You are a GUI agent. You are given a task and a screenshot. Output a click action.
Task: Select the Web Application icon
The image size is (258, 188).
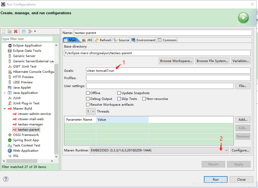tap(10, 151)
